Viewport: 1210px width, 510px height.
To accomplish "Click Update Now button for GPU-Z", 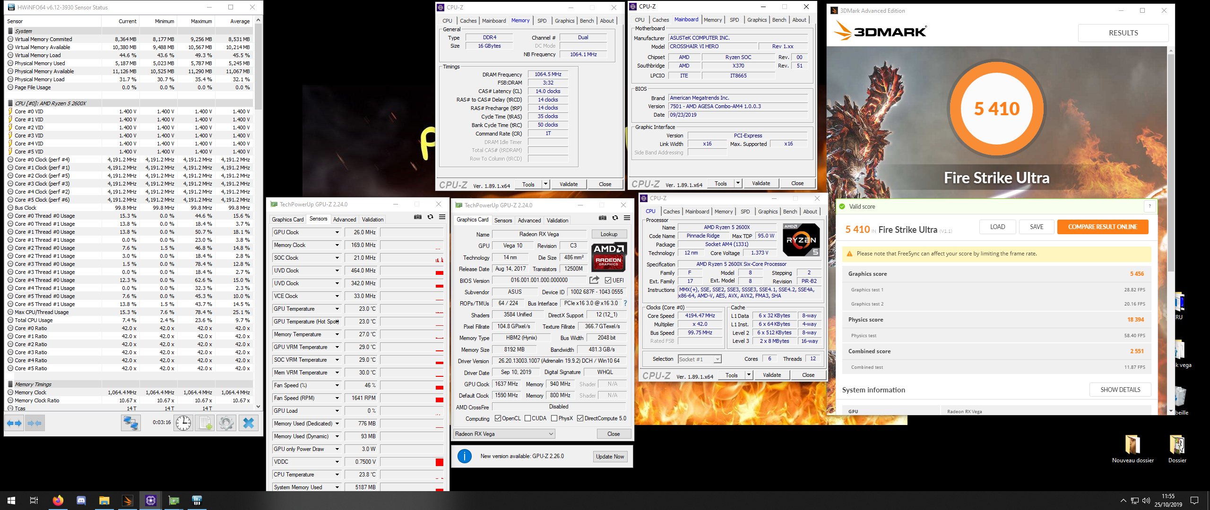I will point(610,457).
